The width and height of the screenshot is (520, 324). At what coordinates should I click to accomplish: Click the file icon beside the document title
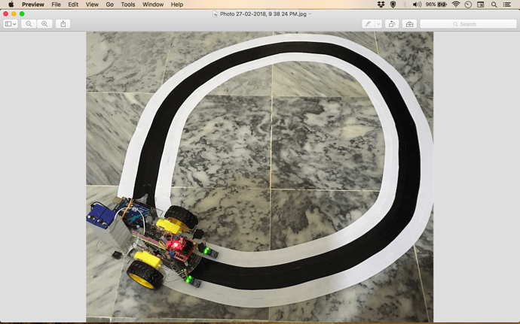tap(216, 14)
